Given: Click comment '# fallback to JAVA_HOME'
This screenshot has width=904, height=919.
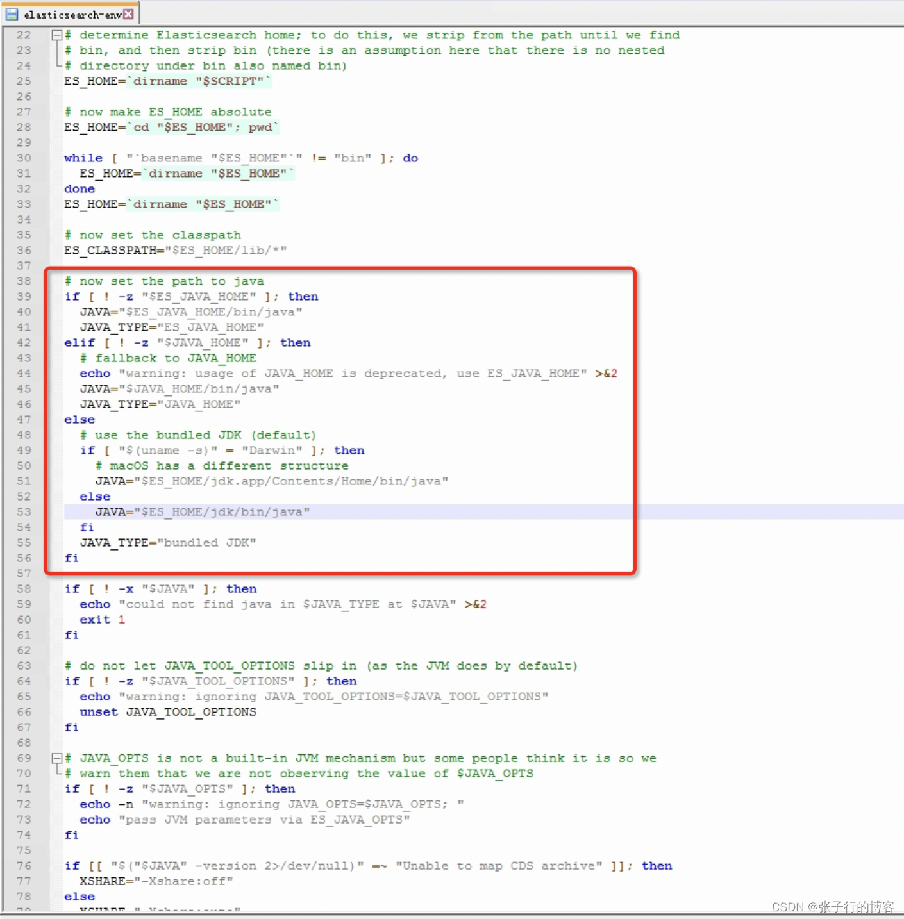Looking at the screenshot, I should point(168,358).
